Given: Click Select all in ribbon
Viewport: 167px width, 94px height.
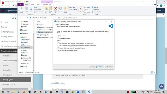Looking at the screenshot, I should pos(95,7).
